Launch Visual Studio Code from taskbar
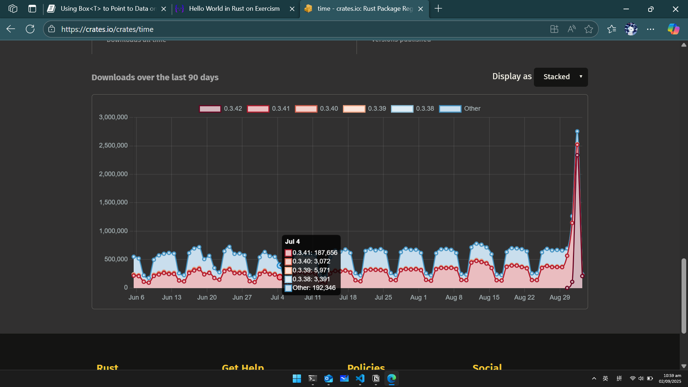 tap(360, 378)
